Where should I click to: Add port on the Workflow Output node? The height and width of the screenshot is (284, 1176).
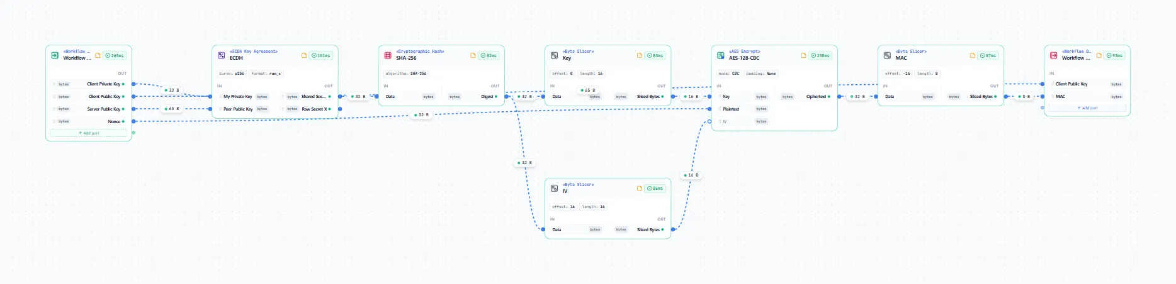pyautogui.click(x=1087, y=108)
